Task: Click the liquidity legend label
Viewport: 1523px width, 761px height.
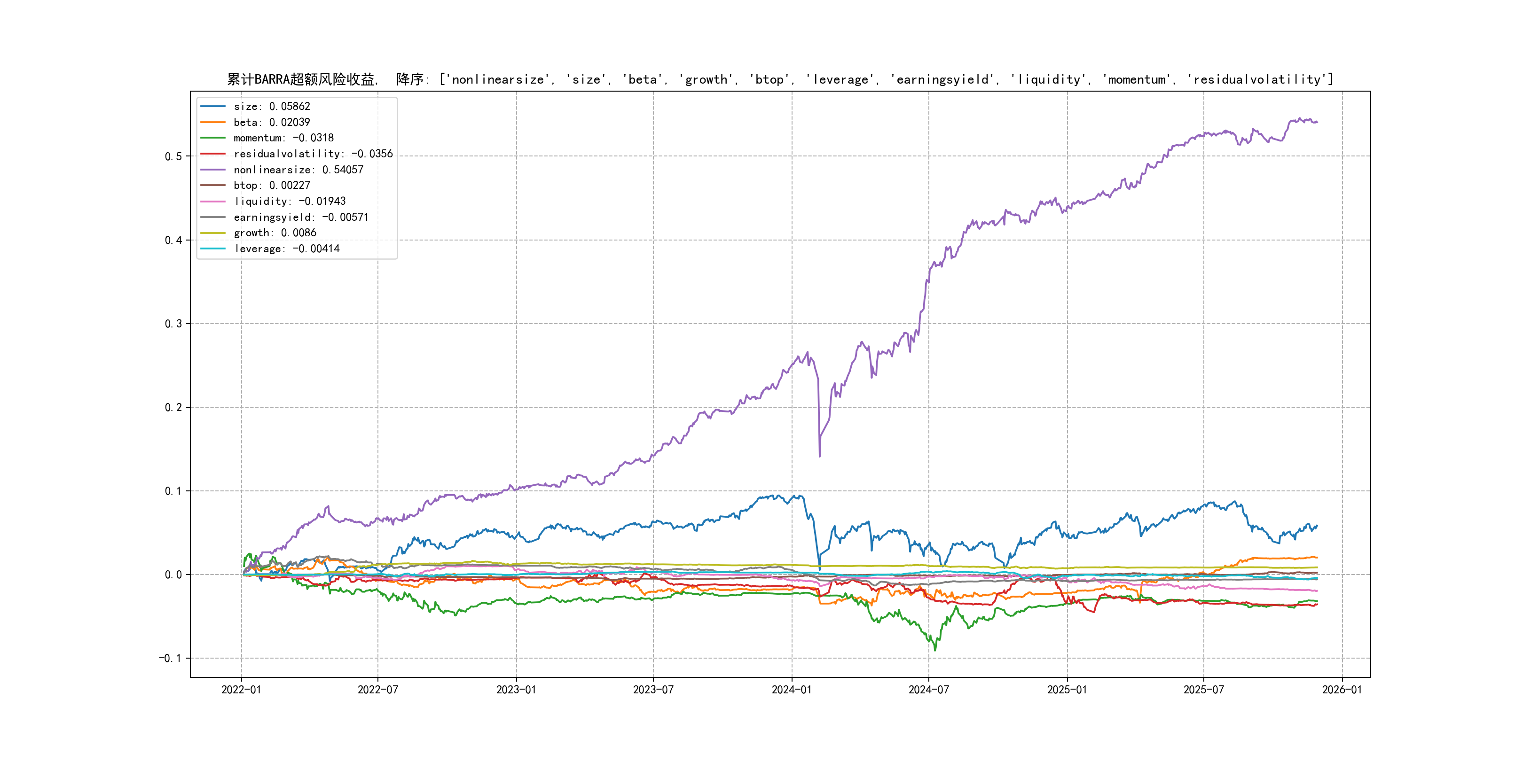Action: 289,202
